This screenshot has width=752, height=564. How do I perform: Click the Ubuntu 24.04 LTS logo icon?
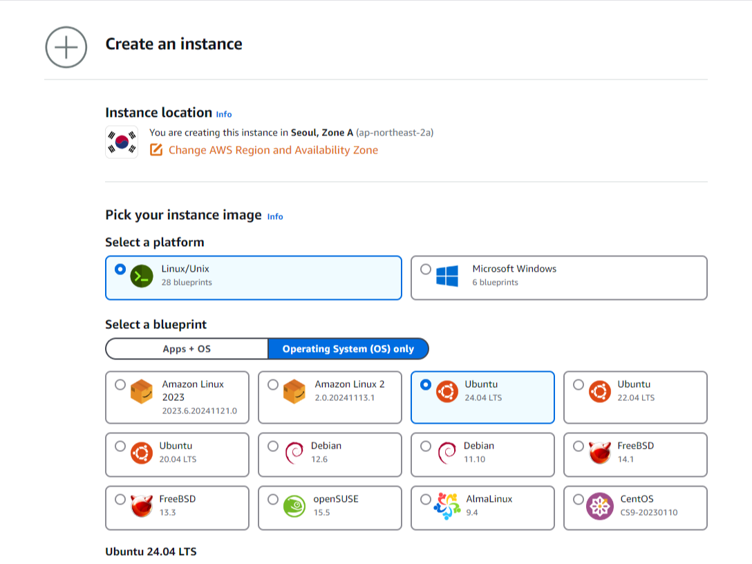[x=447, y=392]
